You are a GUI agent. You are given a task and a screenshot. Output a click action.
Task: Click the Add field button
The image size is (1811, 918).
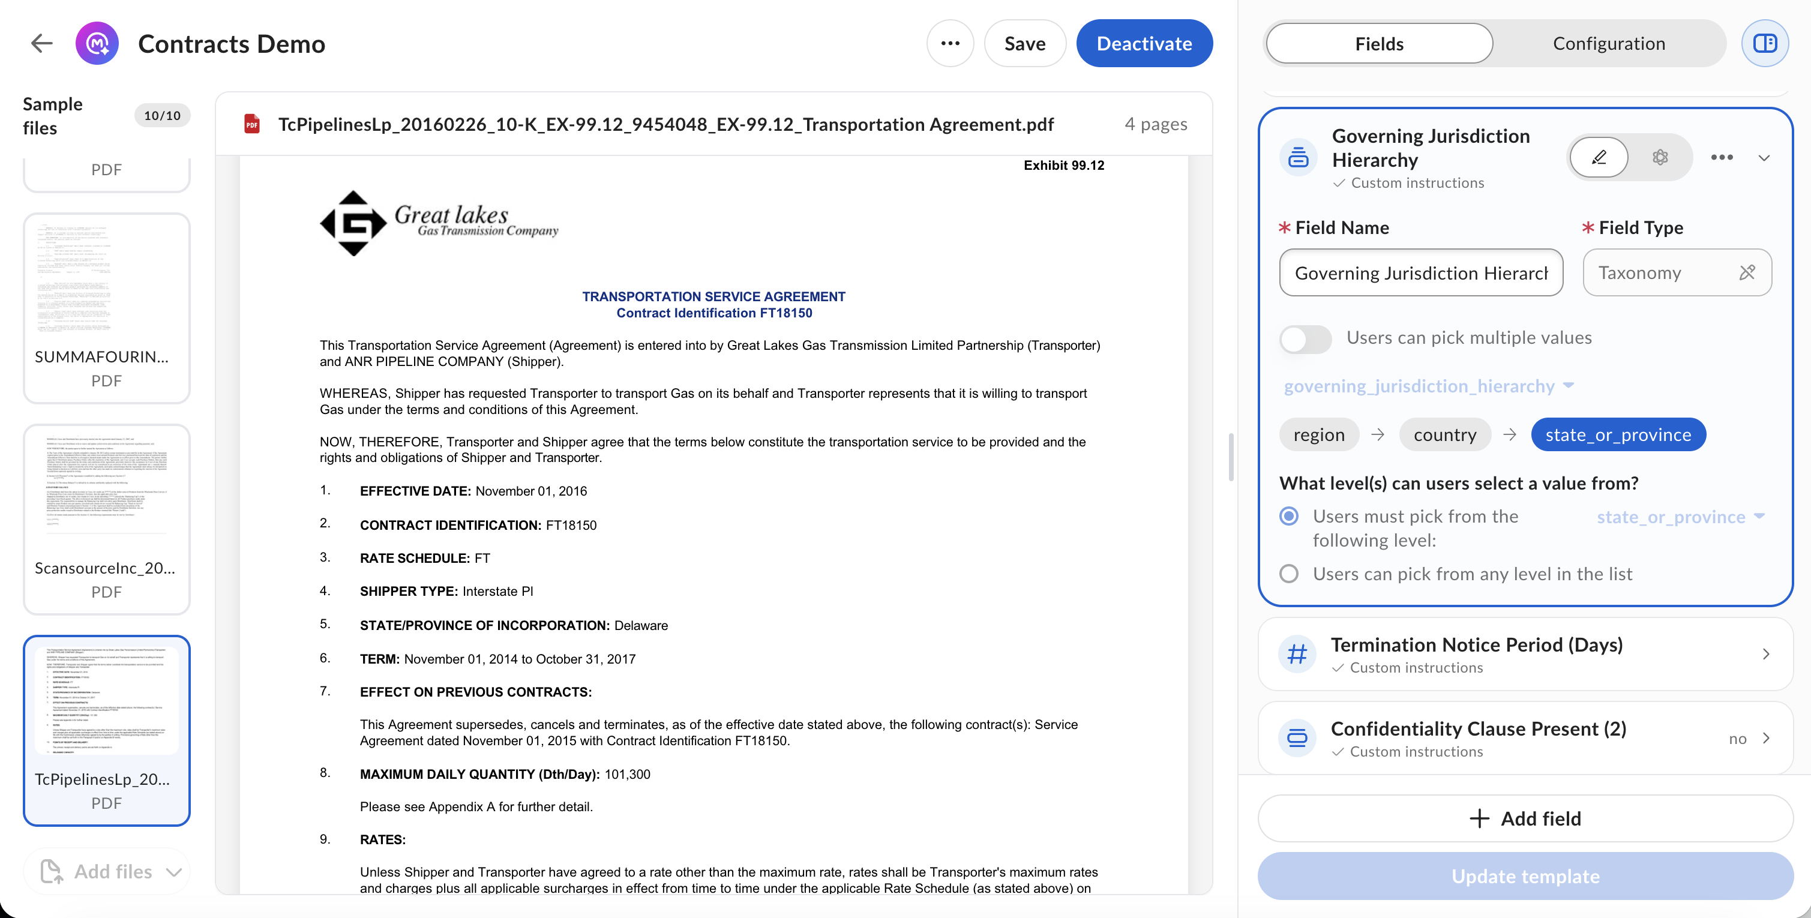pos(1525,819)
